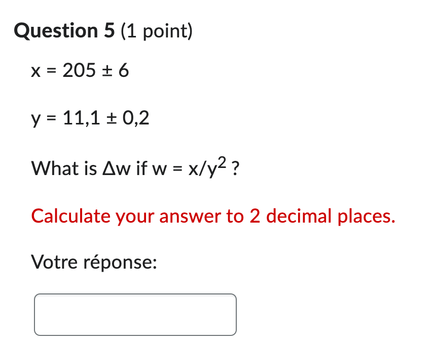Screen dimensions: 434x343
Task: Click the bottom border of the answer box
Action: 135,334
